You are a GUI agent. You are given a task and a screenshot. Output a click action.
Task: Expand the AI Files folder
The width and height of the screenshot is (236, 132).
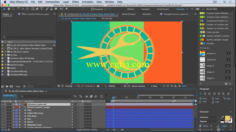pos(6,55)
